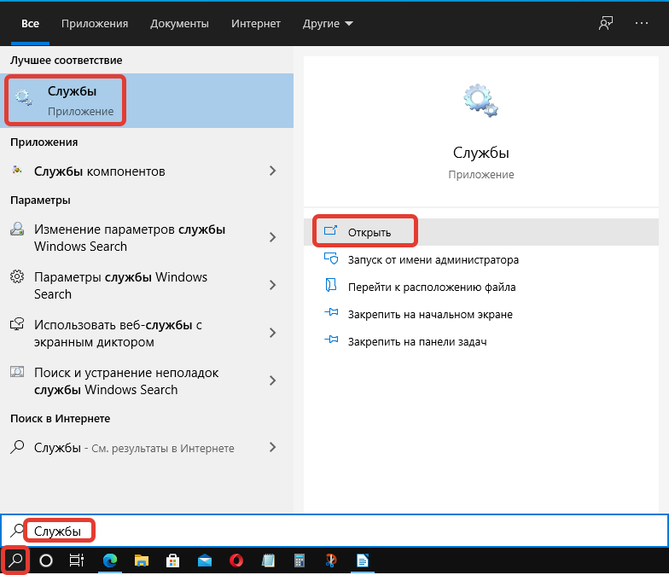Click the icon beside Изменение параметров службы
The width and height of the screenshot is (669, 575).
(x=17, y=229)
